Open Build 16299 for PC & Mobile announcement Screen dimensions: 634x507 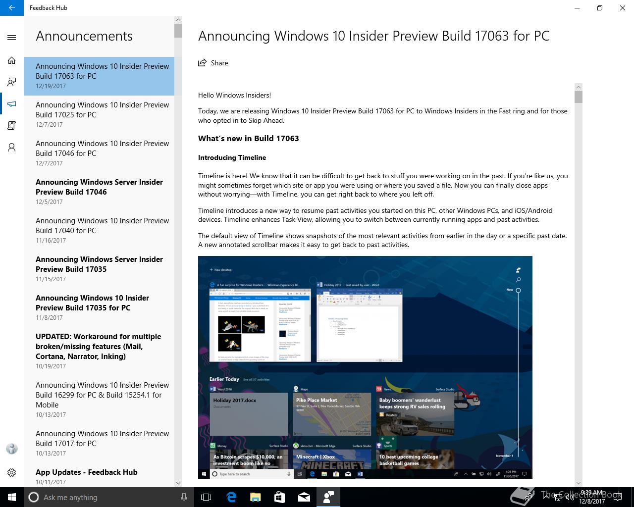pyautogui.click(x=99, y=400)
